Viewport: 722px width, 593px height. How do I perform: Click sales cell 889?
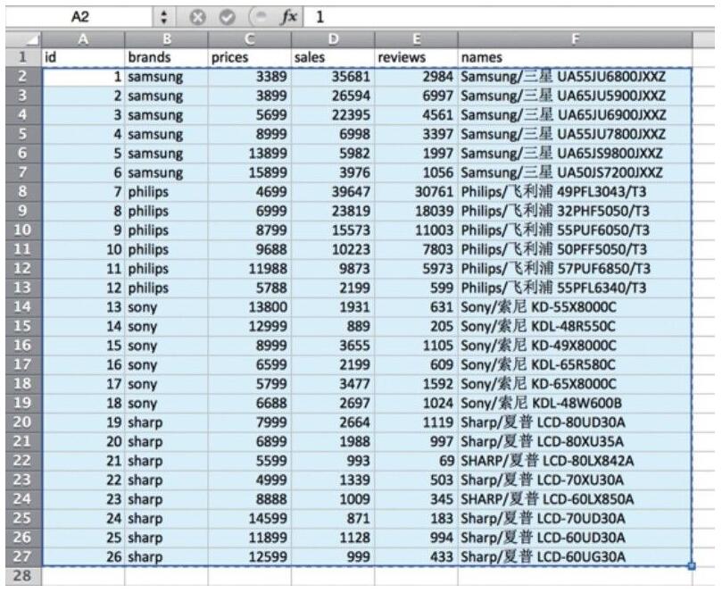[333, 326]
